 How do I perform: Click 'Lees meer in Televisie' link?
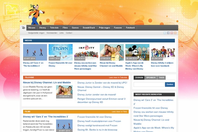[x=118, y=78]
